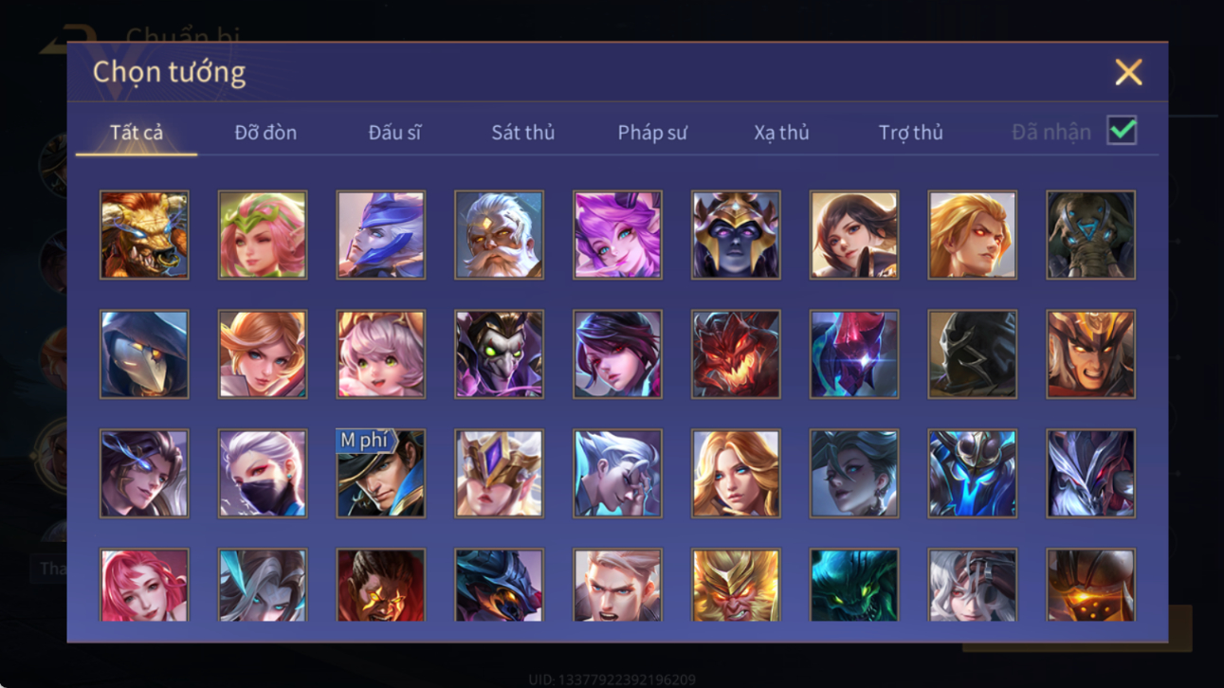The width and height of the screenshot is (1224, 688).
Task: Select the purple-haired horned girl hero
Action: pyautogui.click(x=617, y=235)
